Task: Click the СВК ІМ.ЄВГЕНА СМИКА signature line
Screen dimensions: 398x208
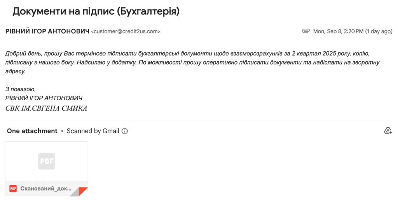Action: [x=46, y=108]
